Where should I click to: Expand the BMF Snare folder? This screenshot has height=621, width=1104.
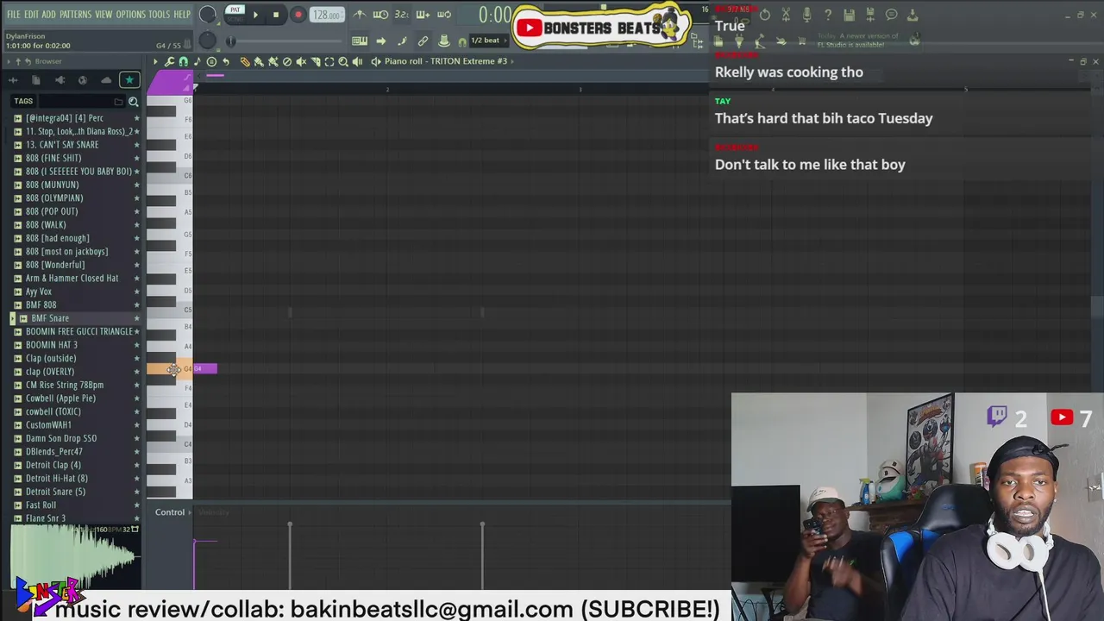pos(50,318)
